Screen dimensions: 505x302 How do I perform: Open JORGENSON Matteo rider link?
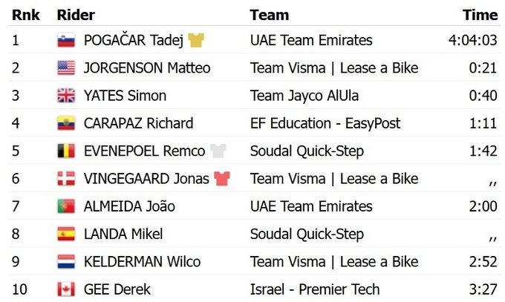147,68
